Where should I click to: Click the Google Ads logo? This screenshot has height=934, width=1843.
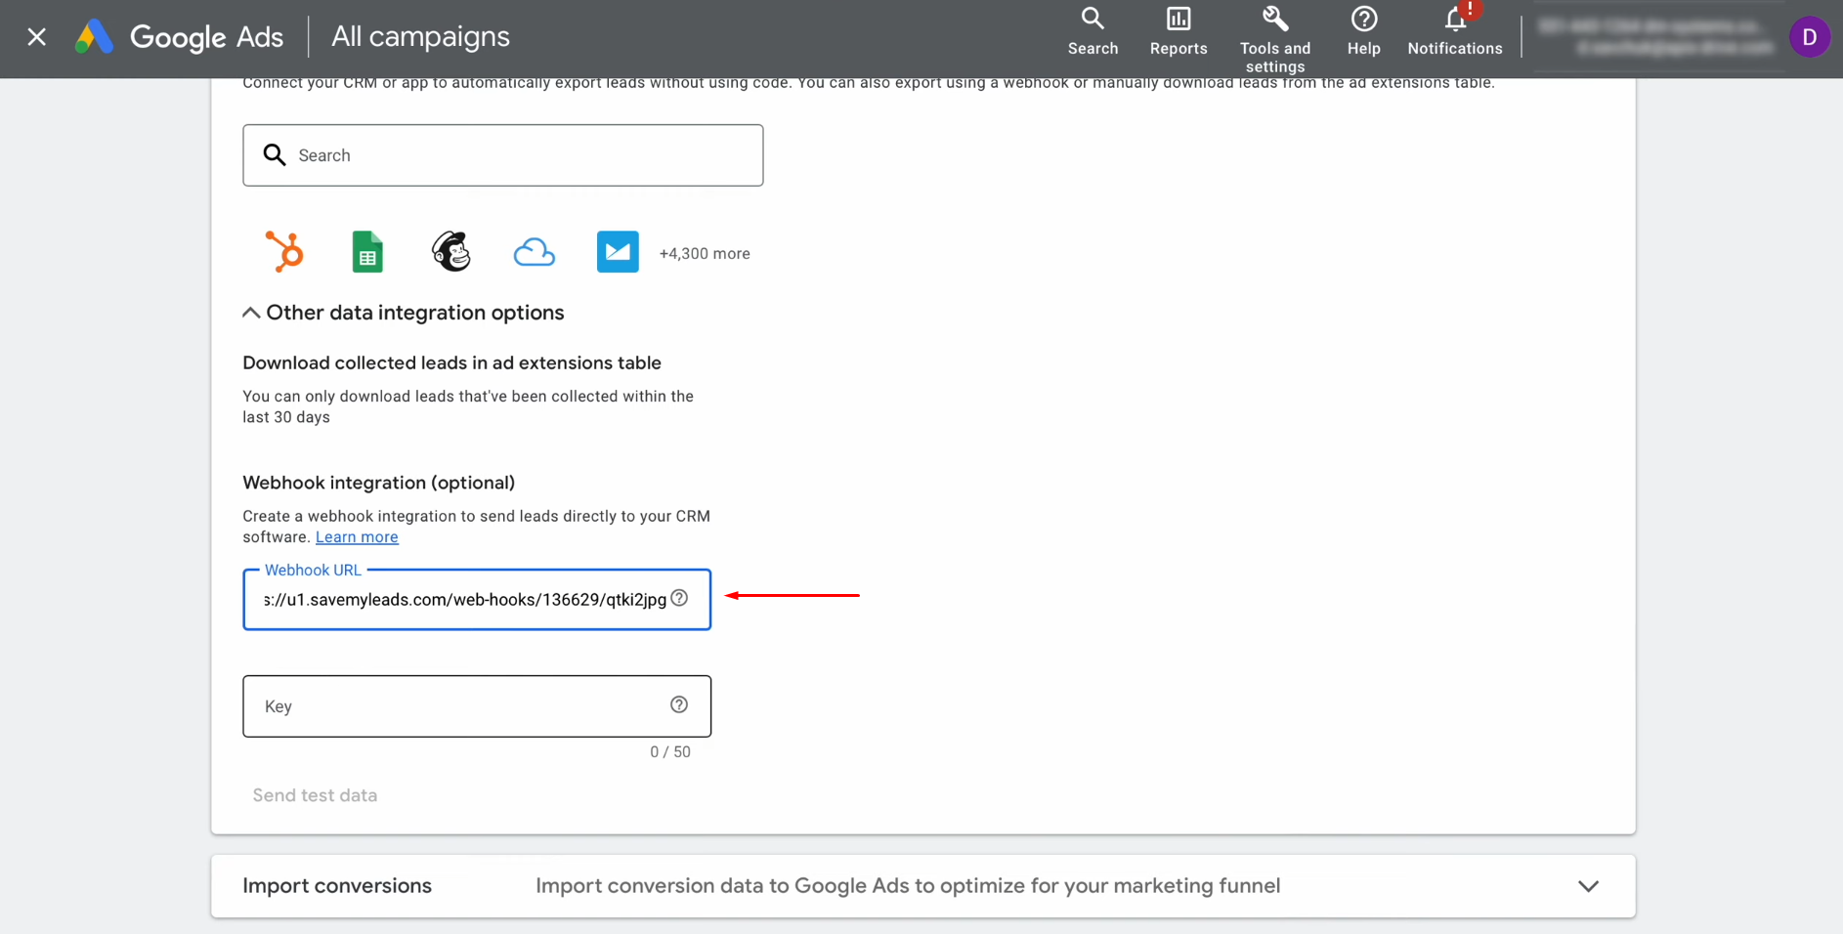point(179,37)
